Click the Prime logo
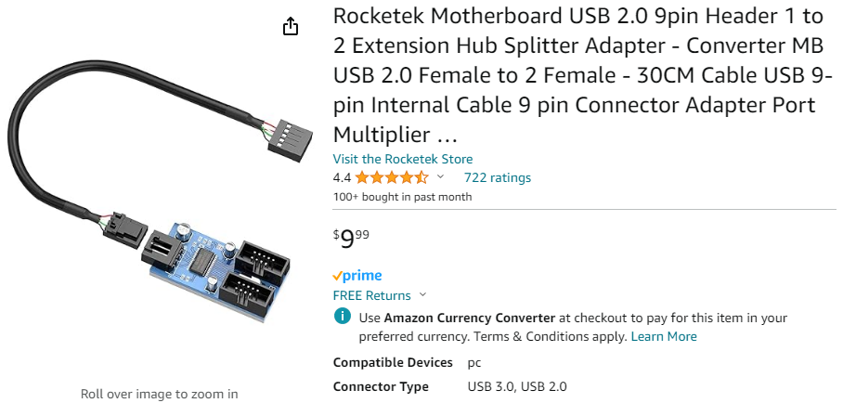The width and height of the screenshot is (843, 403). 357,276
